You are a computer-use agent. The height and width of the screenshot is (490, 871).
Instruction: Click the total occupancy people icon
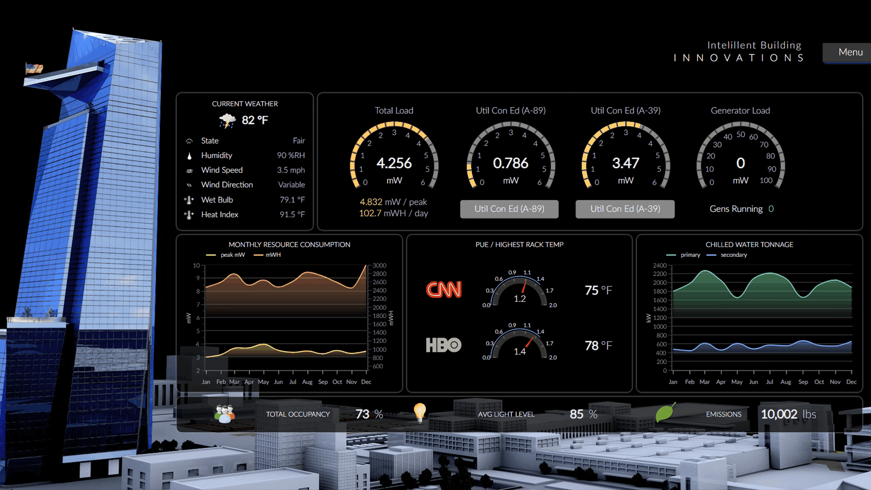[x=225, y=414]
